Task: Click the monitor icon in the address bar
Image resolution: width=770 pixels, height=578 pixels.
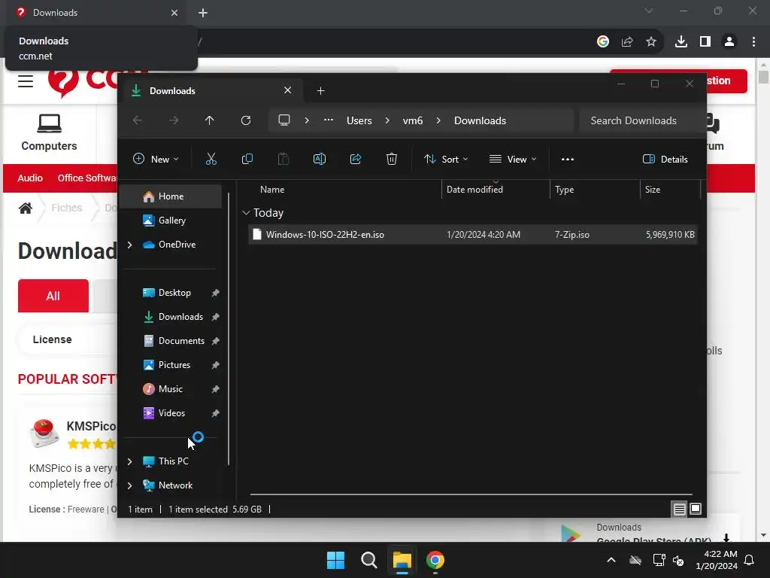Action: [284, 120]
